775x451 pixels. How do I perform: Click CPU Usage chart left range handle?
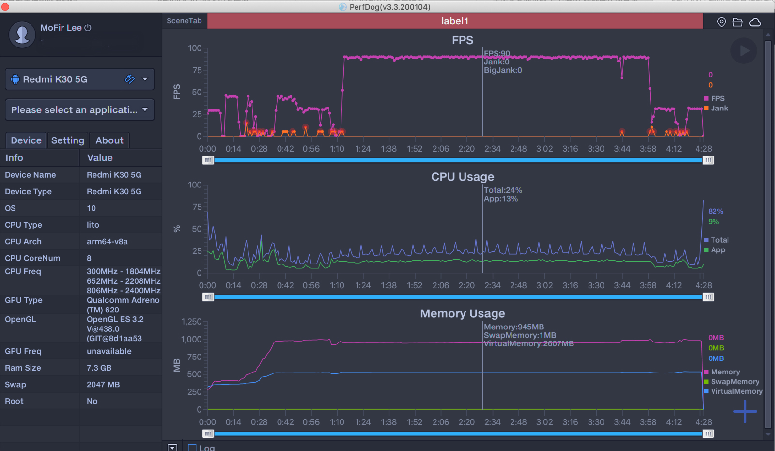pyautogui.click(x=208, y=297)
